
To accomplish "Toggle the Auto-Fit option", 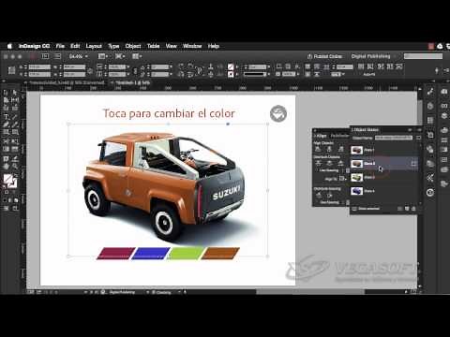I will click(x=369, y=74).
